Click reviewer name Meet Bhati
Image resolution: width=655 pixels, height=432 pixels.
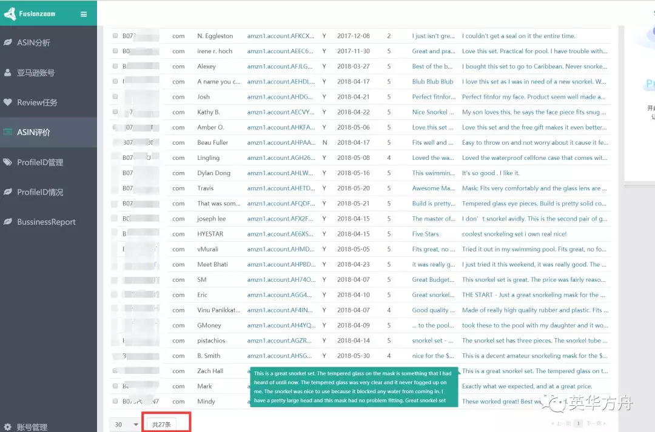[x=212, y=264]
